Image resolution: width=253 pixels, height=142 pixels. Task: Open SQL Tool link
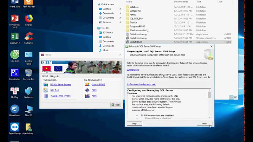[54, 90]
